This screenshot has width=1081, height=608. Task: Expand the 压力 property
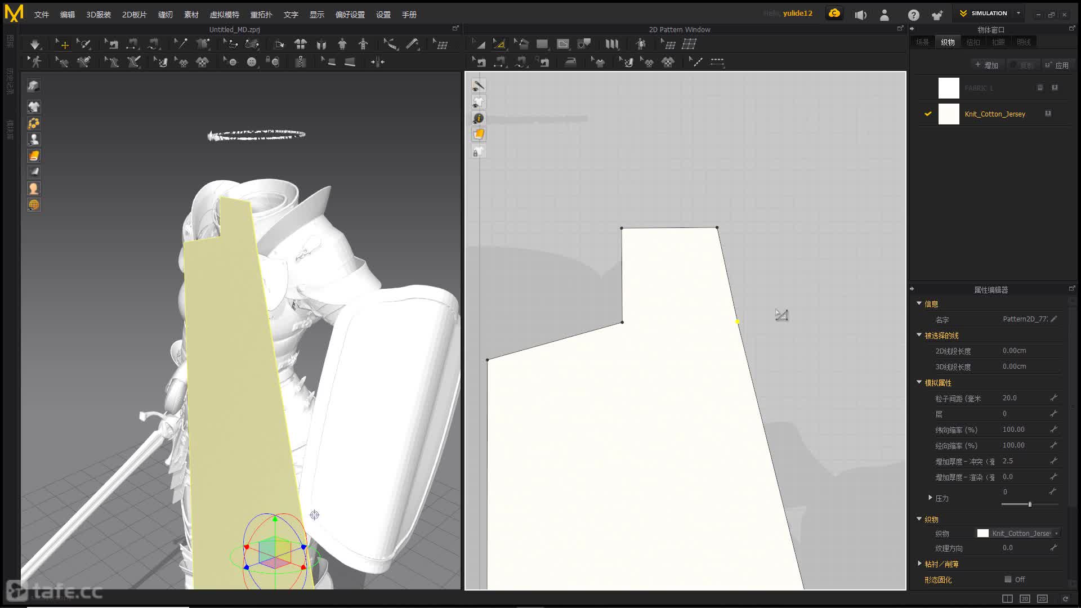coord(930,498)
